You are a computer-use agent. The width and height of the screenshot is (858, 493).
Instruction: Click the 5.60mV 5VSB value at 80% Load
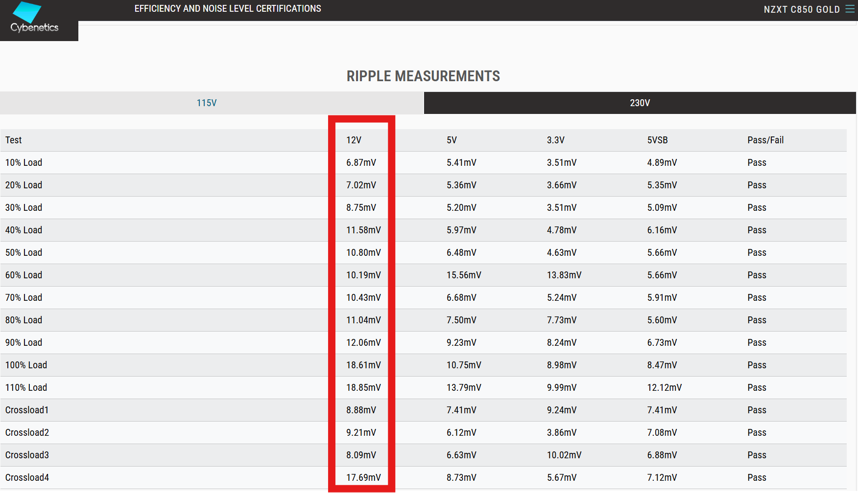(x=662, y=320)
